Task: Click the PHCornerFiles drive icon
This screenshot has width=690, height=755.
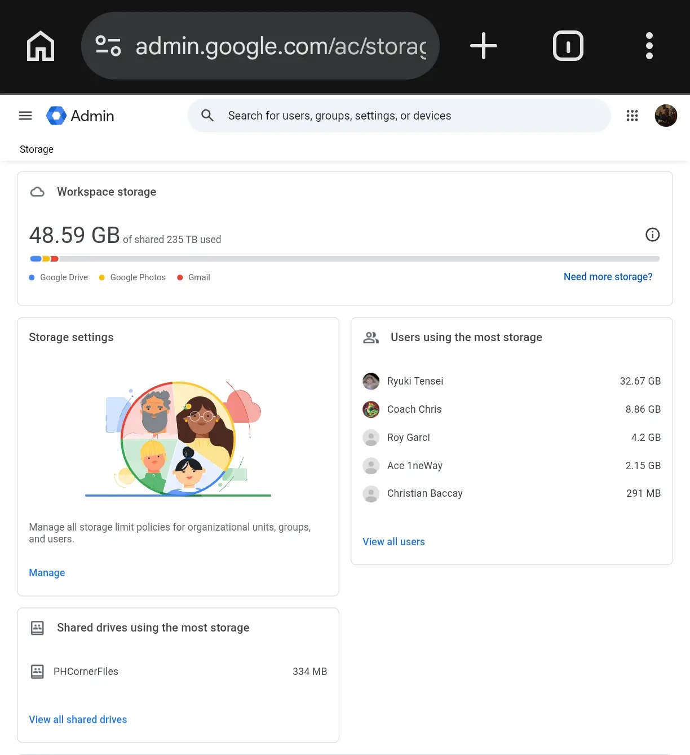Action: click(37, 672)
